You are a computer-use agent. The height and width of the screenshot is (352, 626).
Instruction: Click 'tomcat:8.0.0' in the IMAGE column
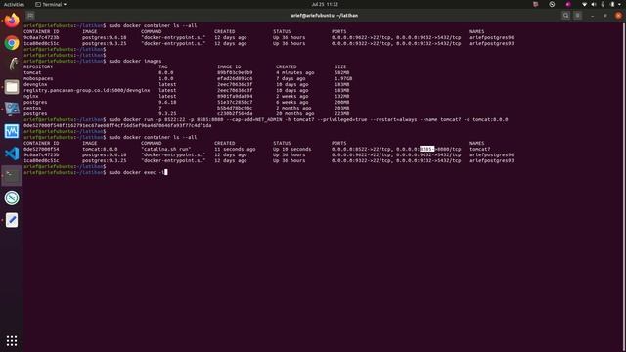100,149
